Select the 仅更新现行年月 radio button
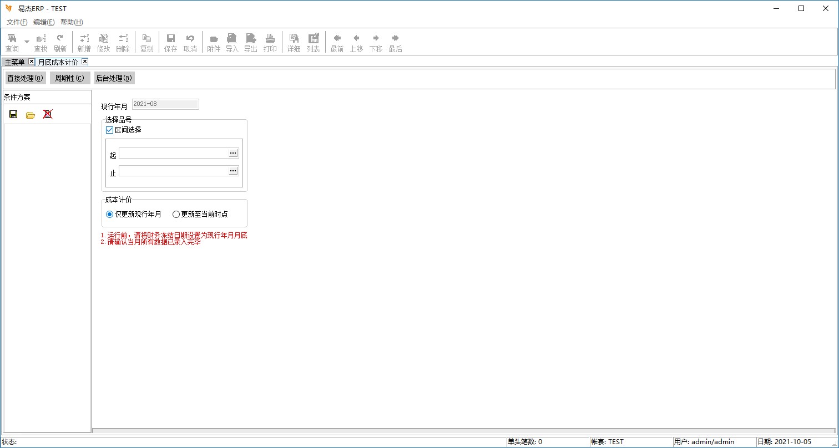 tap(109, 215)
